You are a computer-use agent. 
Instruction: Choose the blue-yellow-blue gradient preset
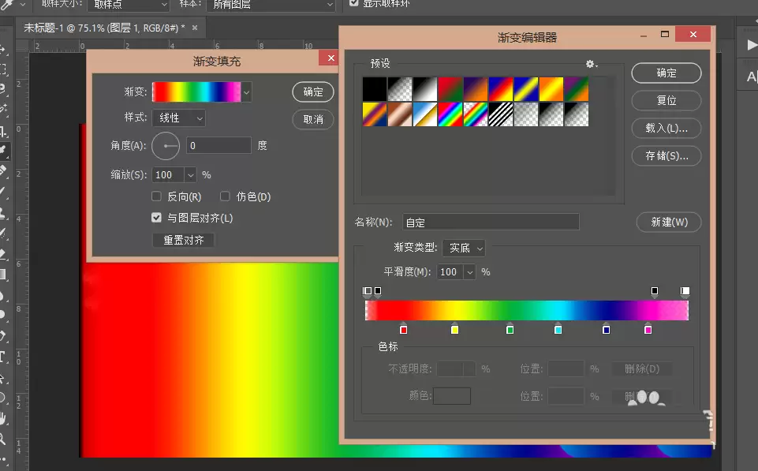point(525,89)
